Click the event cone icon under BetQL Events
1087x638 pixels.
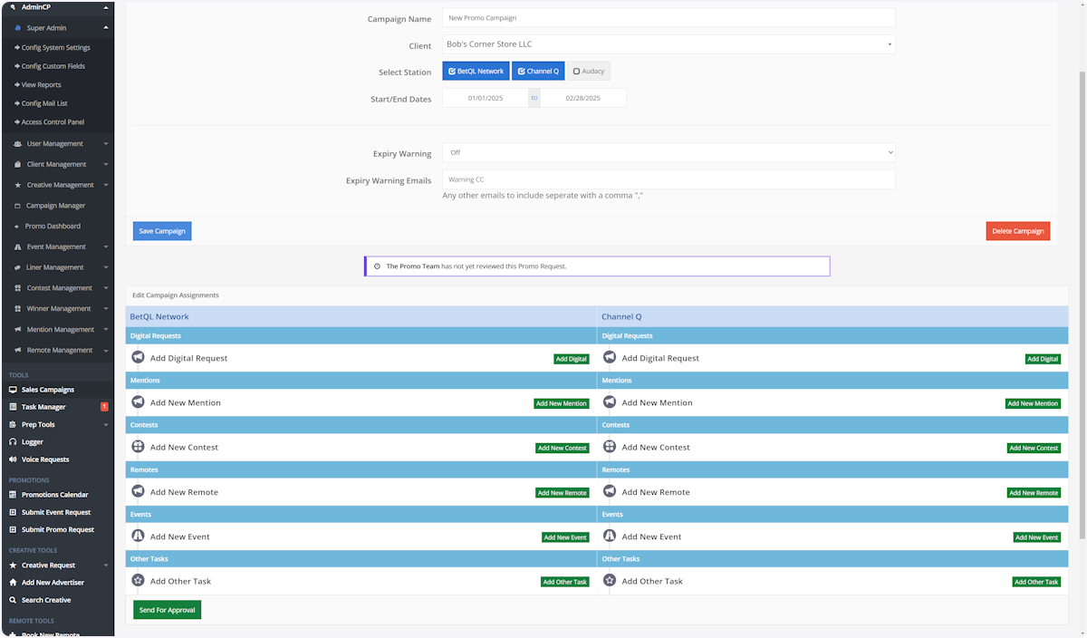pos(138,536)
